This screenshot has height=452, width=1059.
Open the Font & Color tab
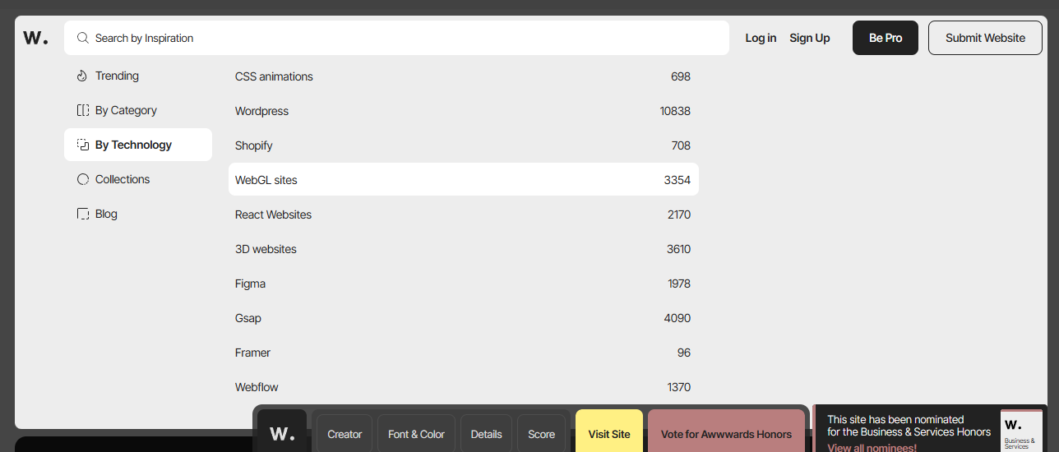(416, 434)
